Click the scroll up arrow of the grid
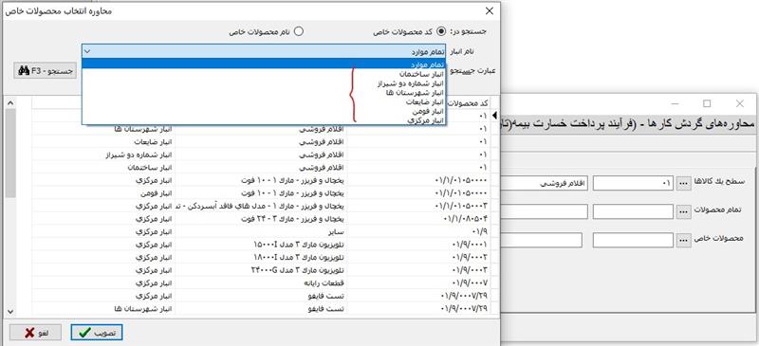Image resolution: width=759 pixels, height=346 pixels. pos(10,102)
